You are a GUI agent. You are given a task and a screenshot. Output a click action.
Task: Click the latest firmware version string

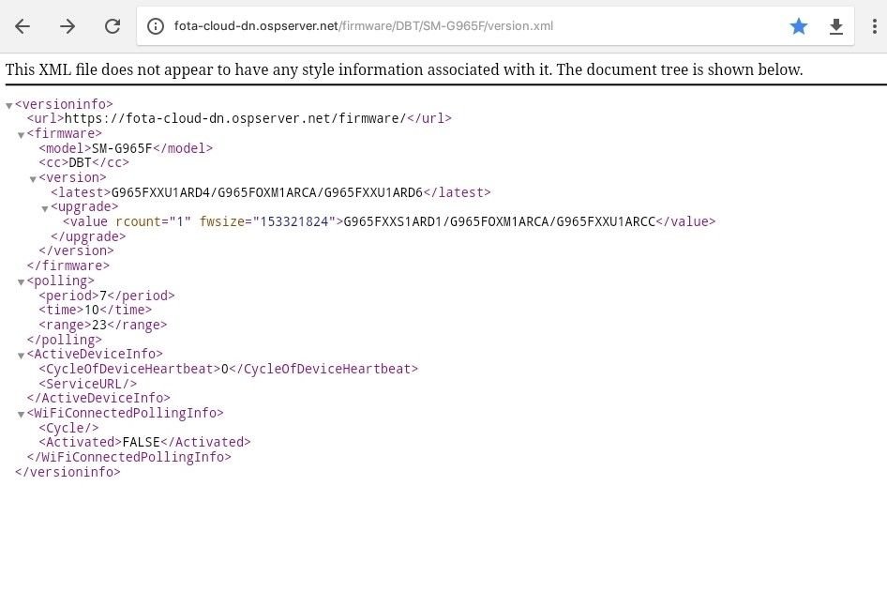pos(267,192)
